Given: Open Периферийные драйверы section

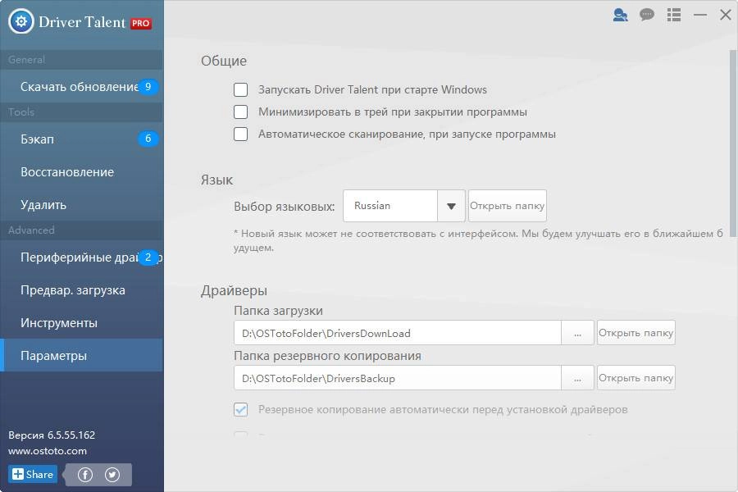Looking at the screenshot, I should pyautogui.click(x=81, y=257).
